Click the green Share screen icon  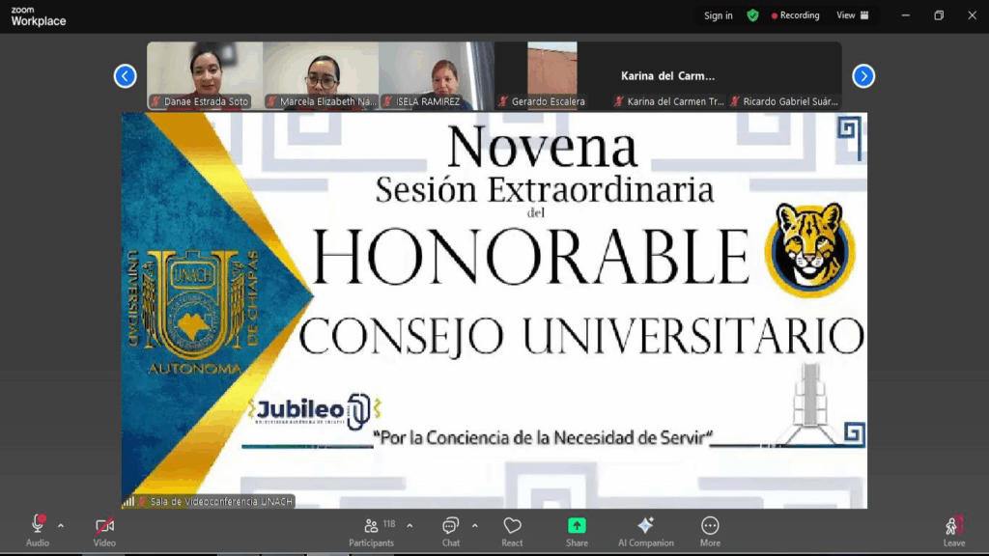[577, 526]
